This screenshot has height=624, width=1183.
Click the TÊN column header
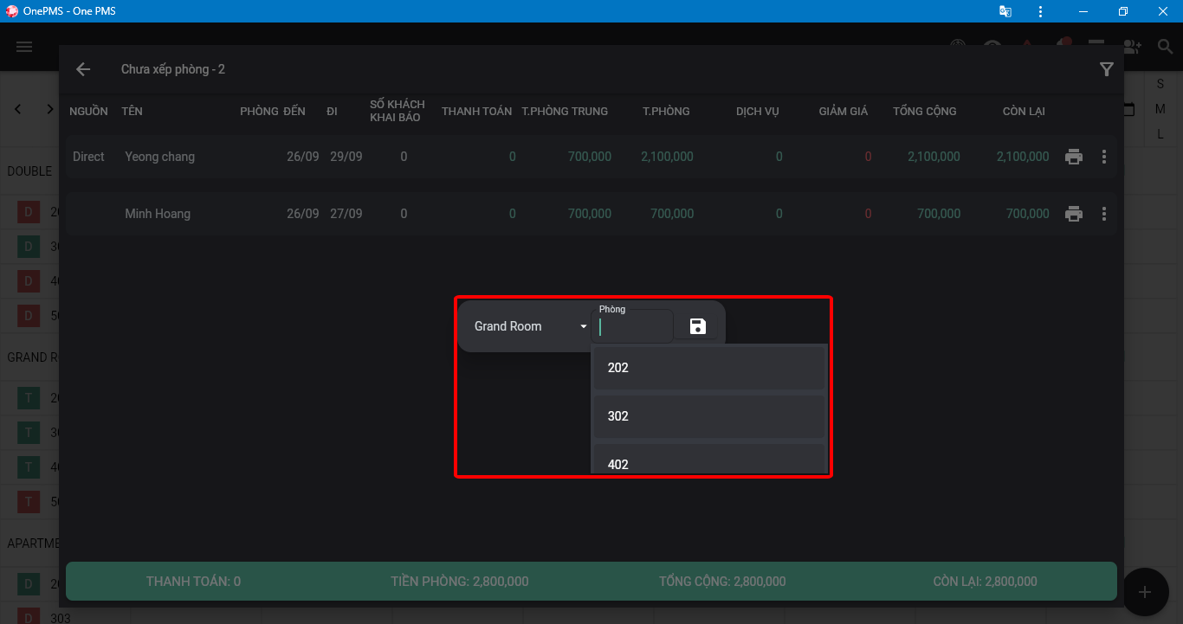[132, 111]
